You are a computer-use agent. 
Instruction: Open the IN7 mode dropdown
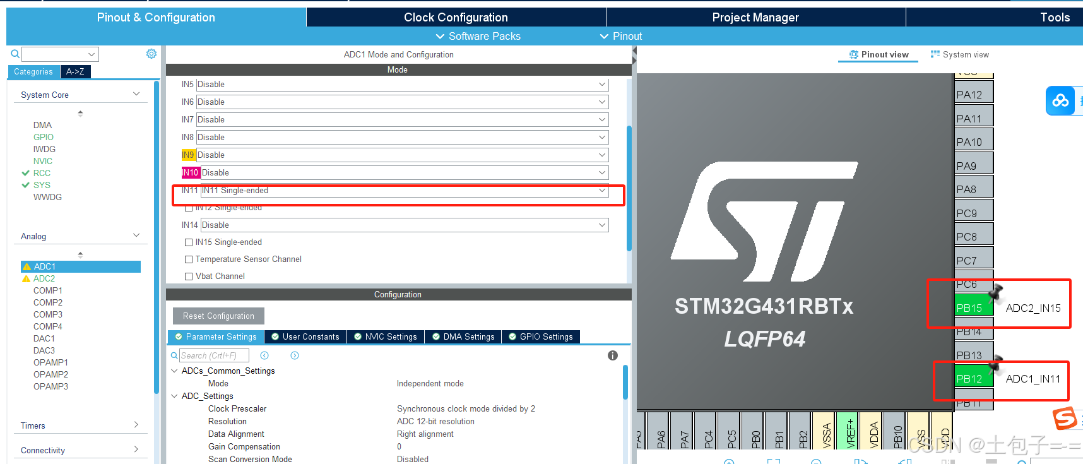point(403,120)
